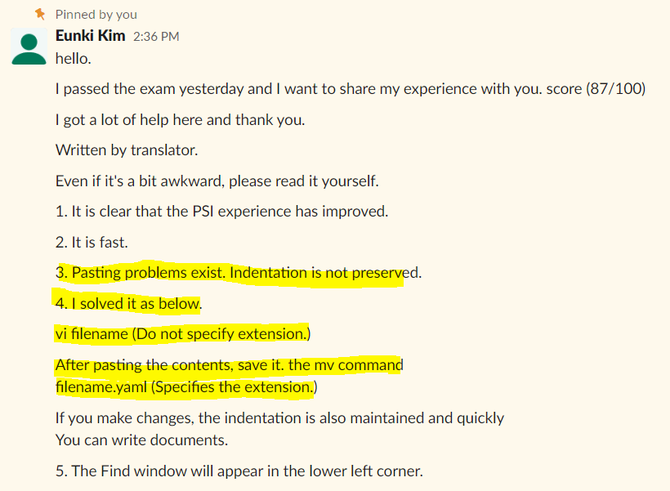The height and width of the screenshot is (491, 670).
Task: Click the "If you make changes" line
Action: click(279, 418)
